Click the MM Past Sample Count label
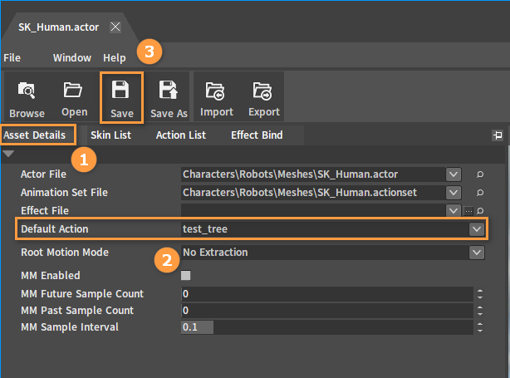 coord(77,311)
